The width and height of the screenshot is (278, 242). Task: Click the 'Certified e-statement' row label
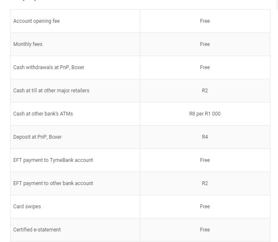pyautogui.click(x=37, y=230)
